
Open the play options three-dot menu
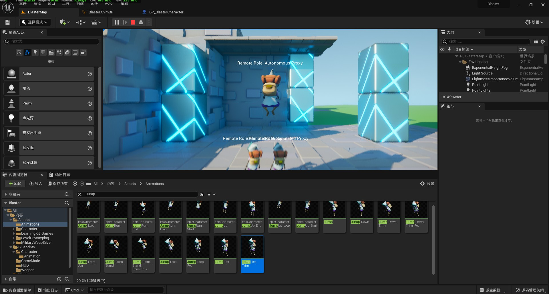(x=149, y=22)
